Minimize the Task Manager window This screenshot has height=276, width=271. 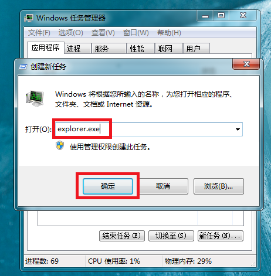[x=205, y=16]
